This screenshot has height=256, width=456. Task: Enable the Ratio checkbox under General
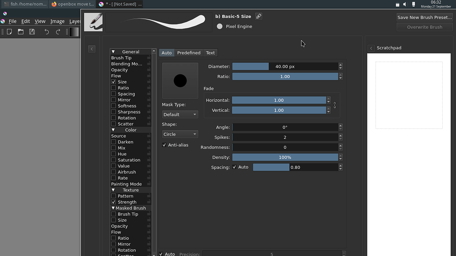(x=114, y=88)
